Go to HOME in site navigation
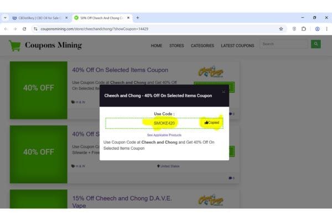The image size is (332, 221). tap(157, 46)
